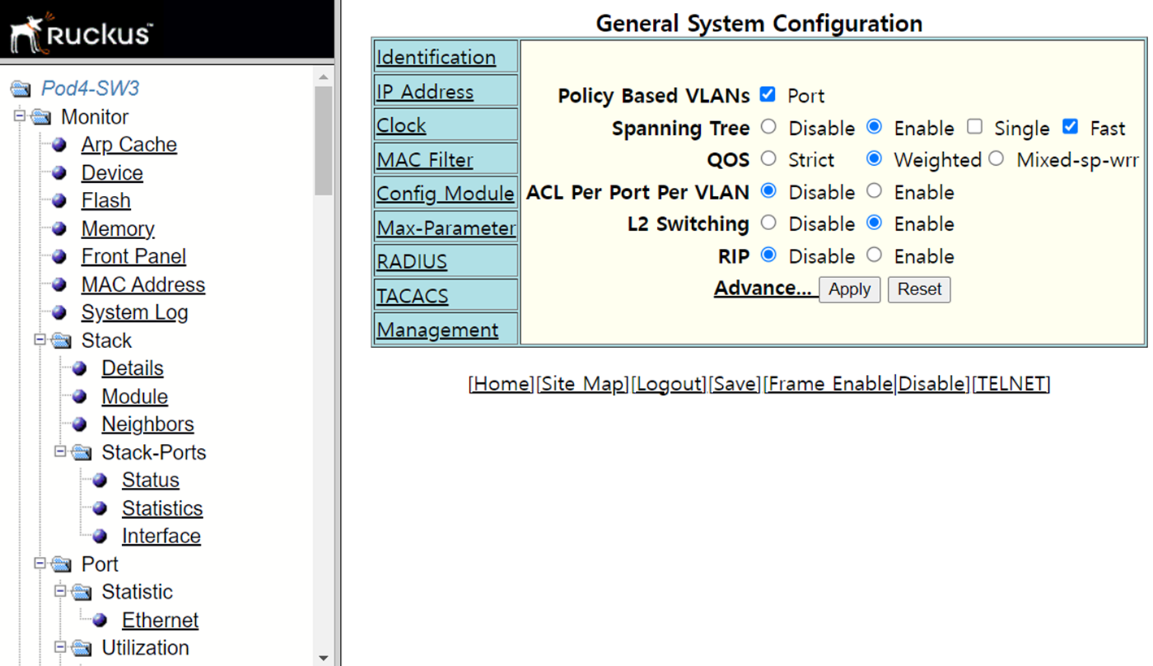Click the sidebar scrollbar up arrow

pos(323,77)
